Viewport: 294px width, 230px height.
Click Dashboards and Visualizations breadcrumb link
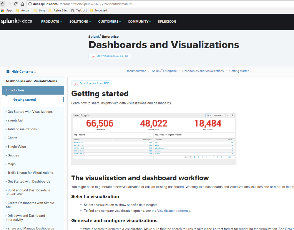tap(203, 71)
